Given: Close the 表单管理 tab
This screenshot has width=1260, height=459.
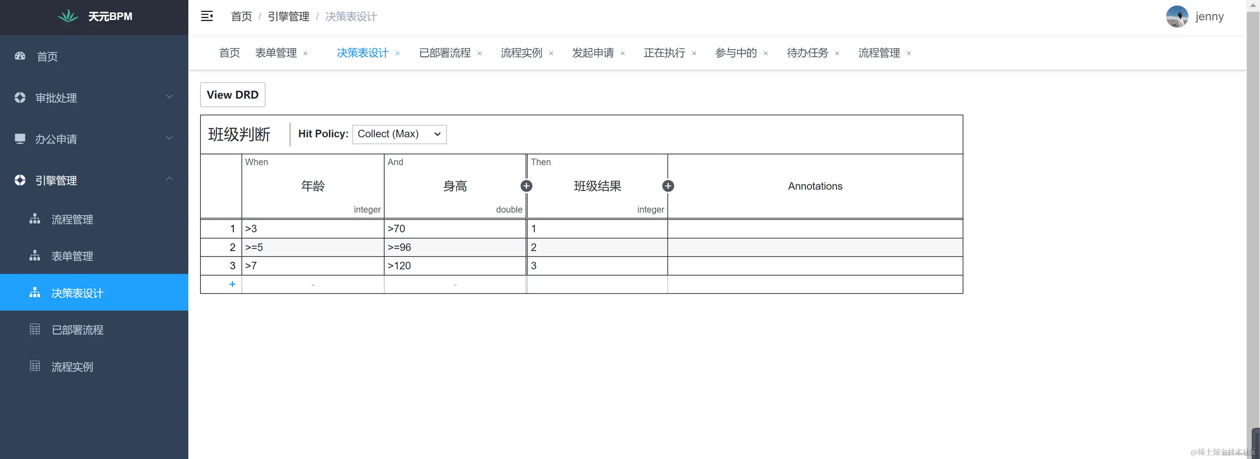Looking at the screenshot, I should [x=306, y=54].
